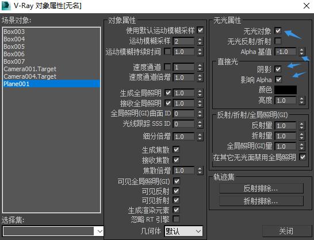
Task: Click the 运动模糊采样 value field
Action: coord(183,41)
